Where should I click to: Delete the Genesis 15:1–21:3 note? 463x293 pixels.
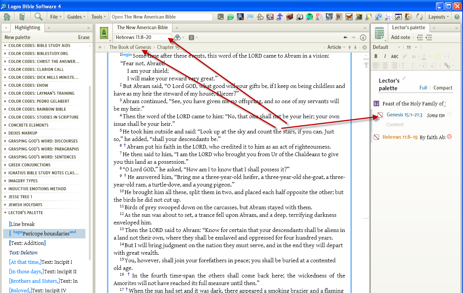point(449,114)
